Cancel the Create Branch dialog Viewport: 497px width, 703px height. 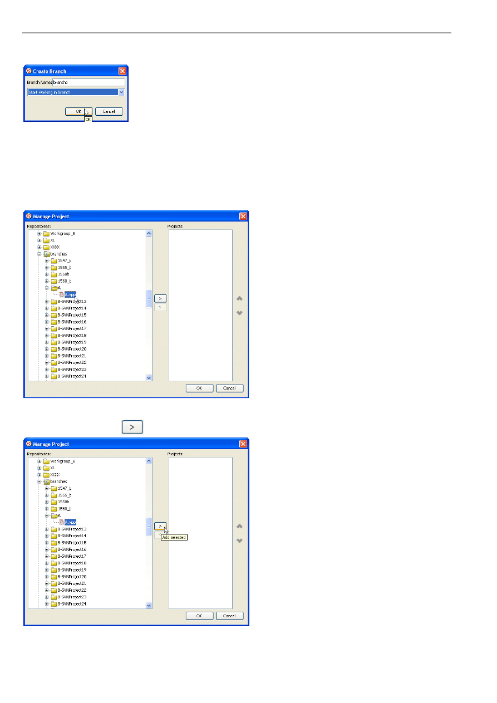(x=109, y=111)
